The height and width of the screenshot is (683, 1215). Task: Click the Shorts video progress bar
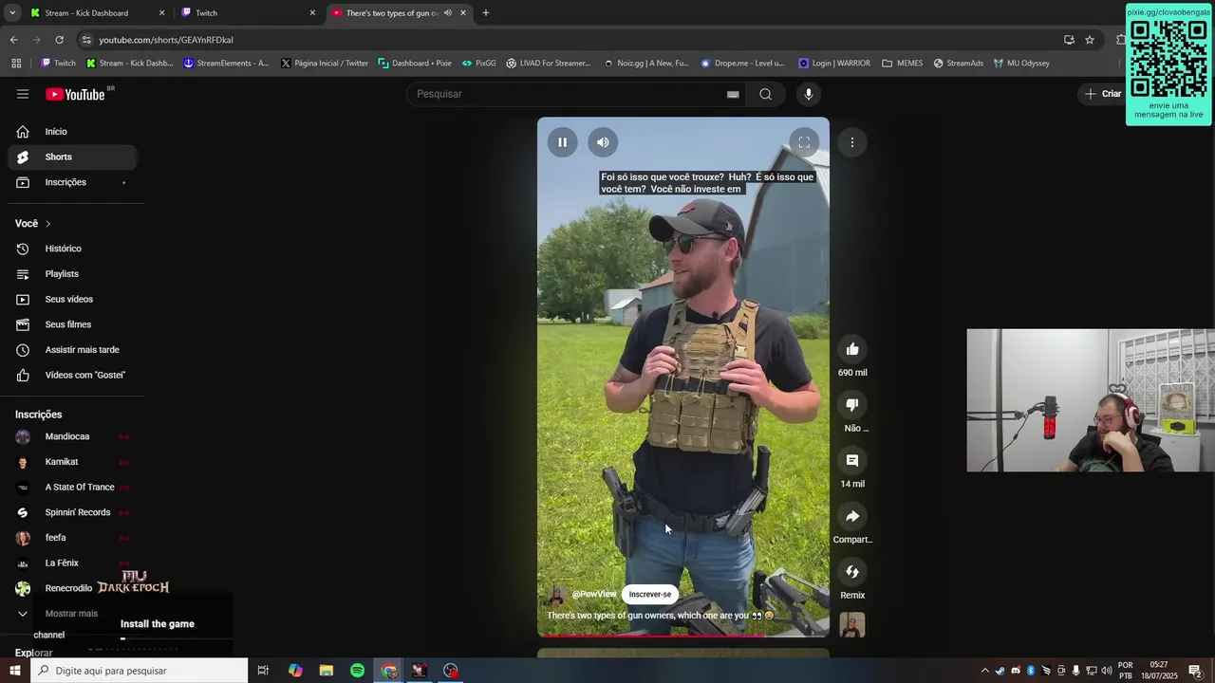click(x=683, y=637)
